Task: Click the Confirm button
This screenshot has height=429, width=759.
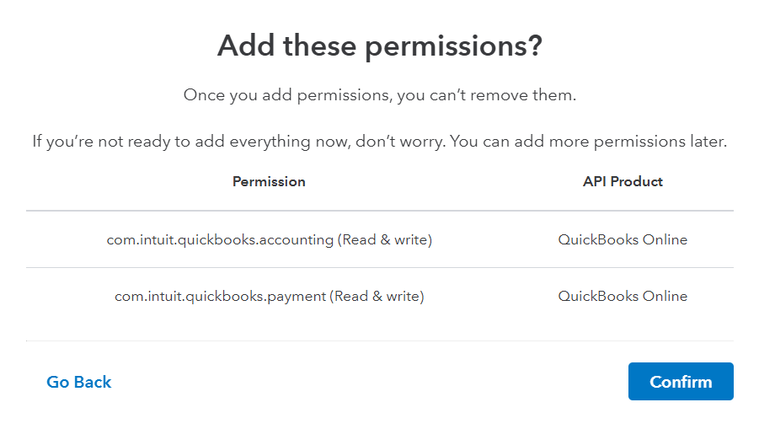Action: 681,382
